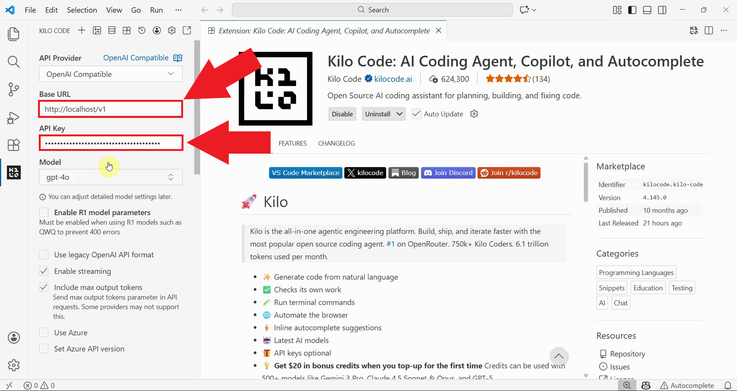Switch to the CHANGELOG tab
This screenshot has width=737, height=391.
[x=336, y=143]
